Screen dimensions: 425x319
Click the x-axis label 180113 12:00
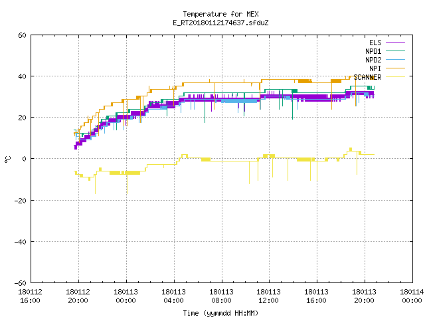pos(268,296)
